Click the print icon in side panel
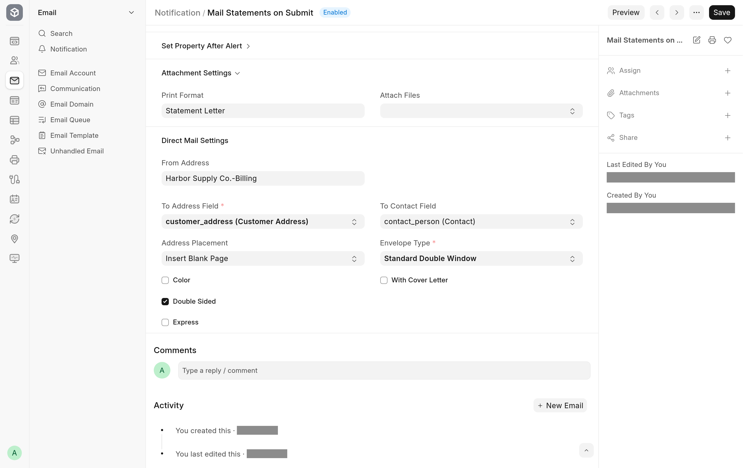This screenshot has height=468, width=748. (x=712, y=40)
